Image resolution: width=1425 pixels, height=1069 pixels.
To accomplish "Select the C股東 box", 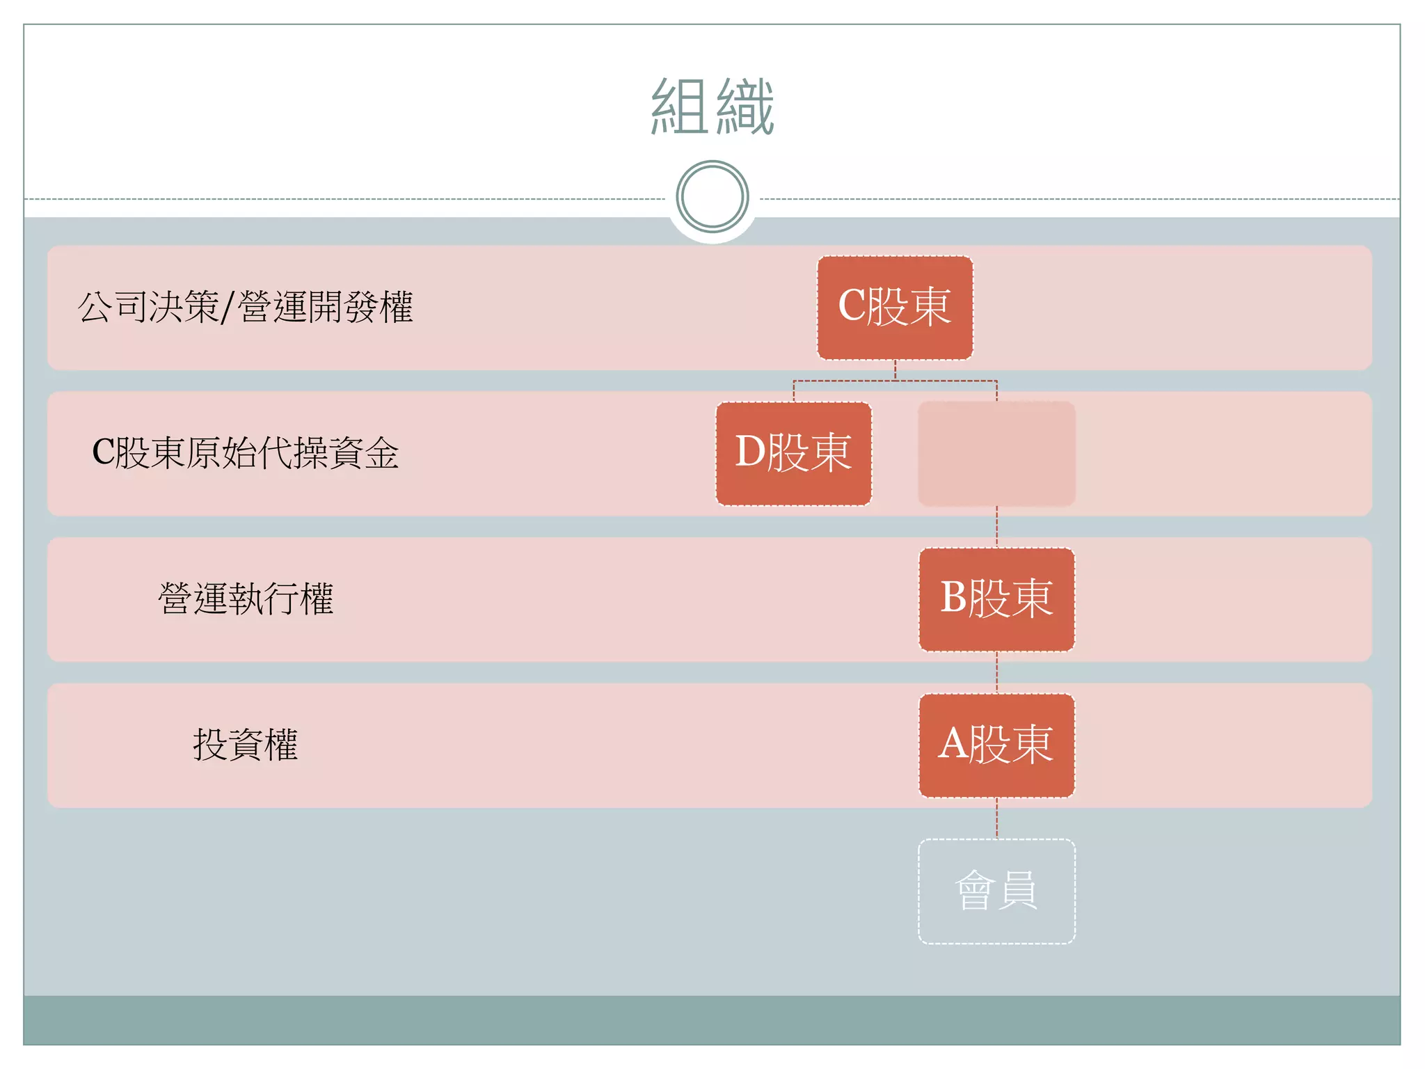I will [x=895, y=308].
